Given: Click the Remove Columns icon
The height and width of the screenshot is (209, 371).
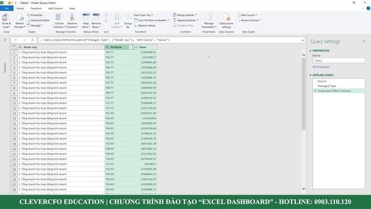Looking at the screenshot, I should (x=72, y=17).
